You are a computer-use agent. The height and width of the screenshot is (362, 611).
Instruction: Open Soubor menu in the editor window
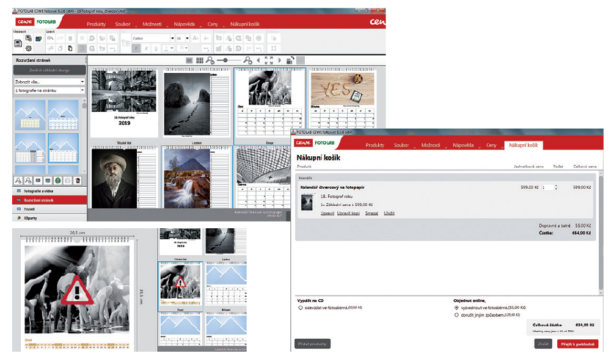[x=123, y=24]
